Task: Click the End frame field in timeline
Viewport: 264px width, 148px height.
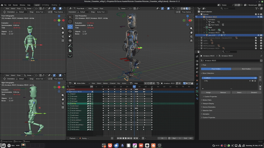Action: [188, 138]
